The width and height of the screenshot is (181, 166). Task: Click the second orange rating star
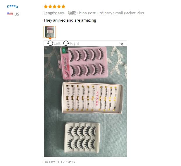[50, 6]
